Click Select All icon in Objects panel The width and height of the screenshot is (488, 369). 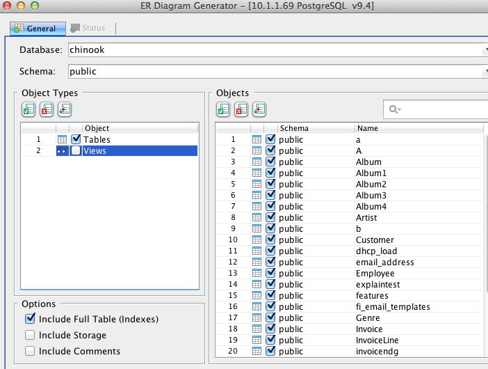(x=223, y=109)
